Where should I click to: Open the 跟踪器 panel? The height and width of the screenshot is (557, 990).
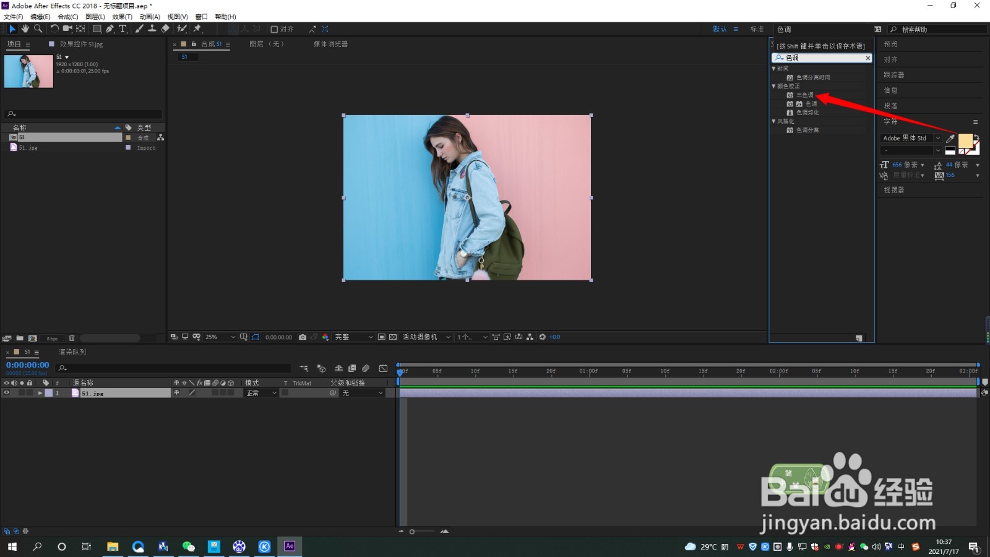(x=893, y=75)
